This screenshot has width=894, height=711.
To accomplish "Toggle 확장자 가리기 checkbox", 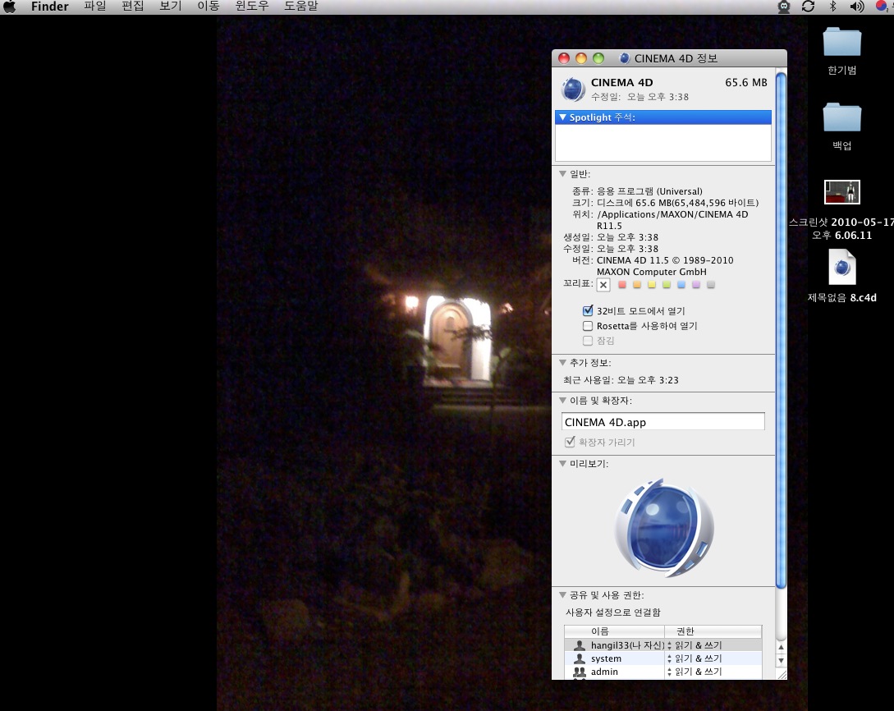I will click(x=570, y=442).
